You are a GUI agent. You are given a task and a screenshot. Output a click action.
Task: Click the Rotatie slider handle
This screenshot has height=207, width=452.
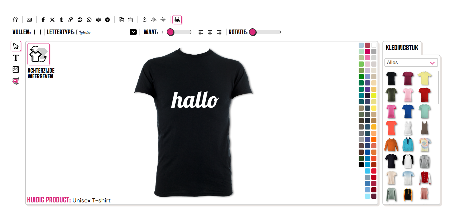(x=253, y=32)
